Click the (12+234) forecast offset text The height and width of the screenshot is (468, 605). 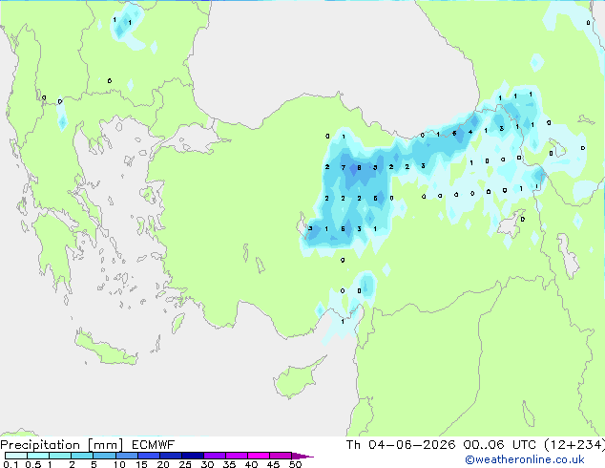pos(574,445)
